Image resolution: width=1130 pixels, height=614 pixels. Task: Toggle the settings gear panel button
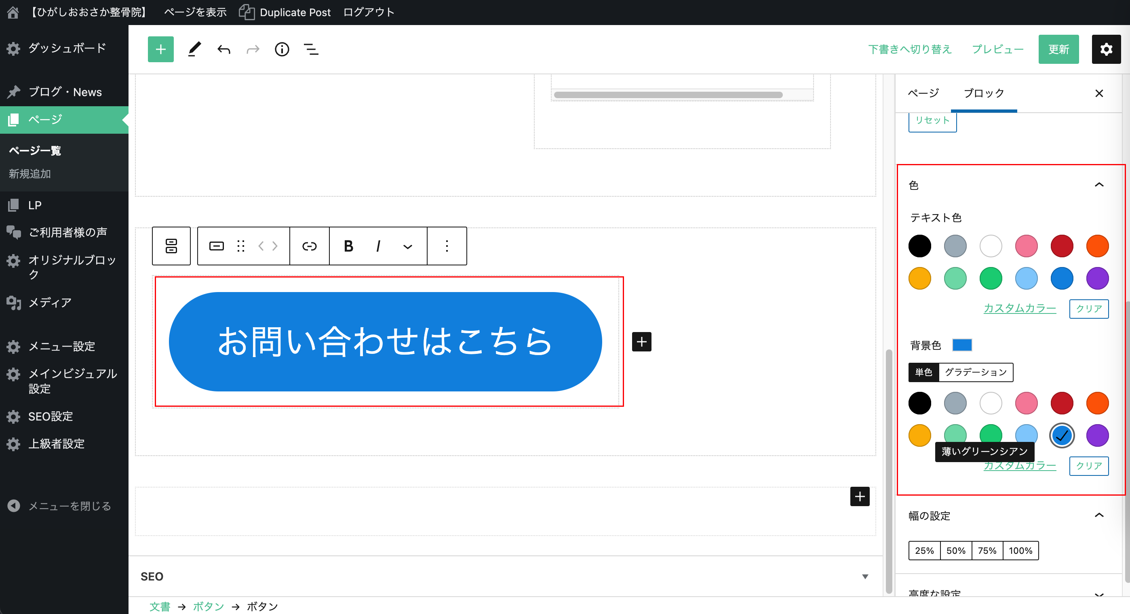coord(1105,49)
